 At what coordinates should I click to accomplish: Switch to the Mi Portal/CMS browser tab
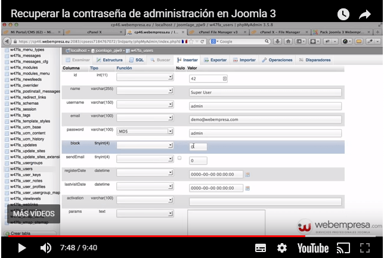tap(32, 32)
